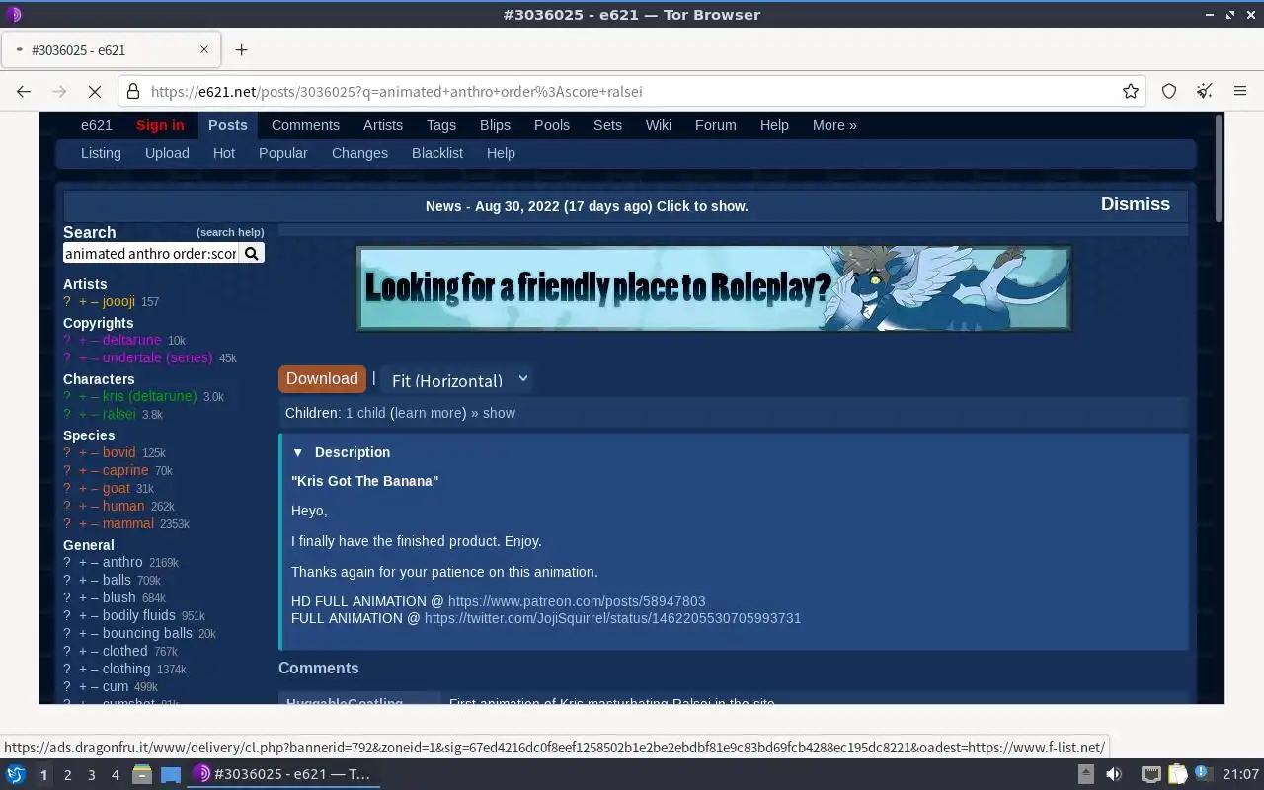View site security lock info
Viewport: 1264px width, 790px height.
click(x=133, y=91)
